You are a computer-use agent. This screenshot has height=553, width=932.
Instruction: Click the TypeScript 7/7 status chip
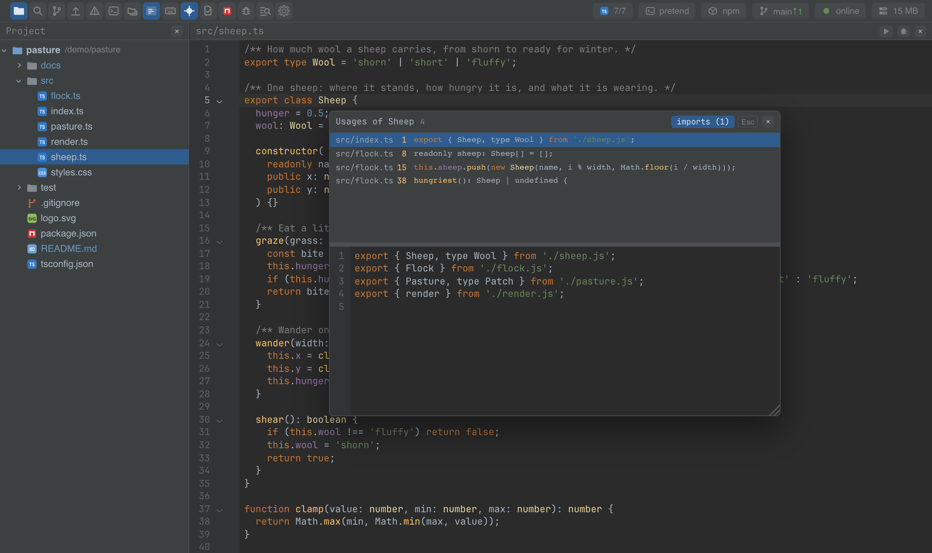[x=613, y=11]
